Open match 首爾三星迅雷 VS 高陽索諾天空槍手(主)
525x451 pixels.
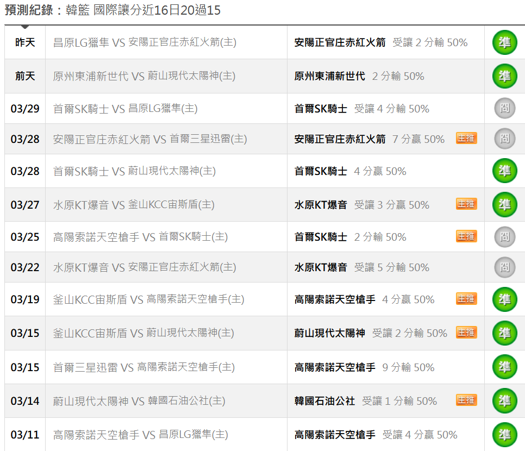click(x=144, y=367)
